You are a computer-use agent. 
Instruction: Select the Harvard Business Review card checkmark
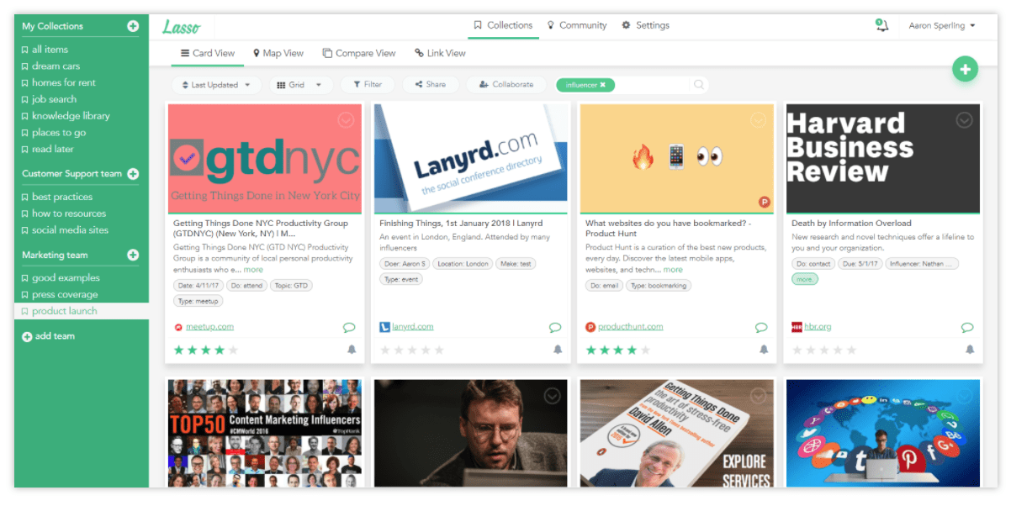pyautogui.click(x=964, y=120)
